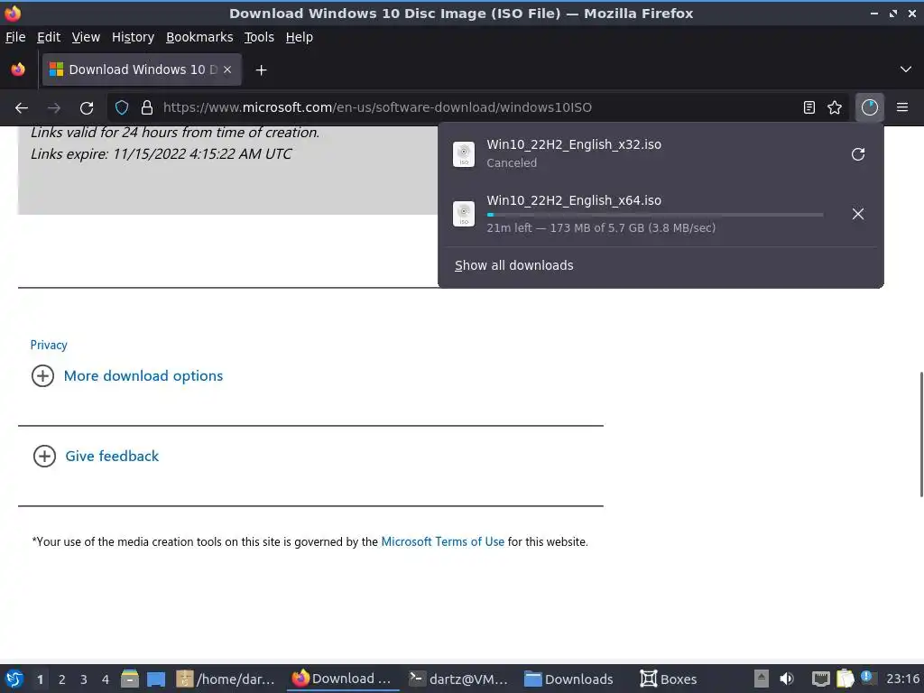The height and width of the screenshot is (693, 924).
Task: Open network status tray icon
Action: click(x=820, y=679)
